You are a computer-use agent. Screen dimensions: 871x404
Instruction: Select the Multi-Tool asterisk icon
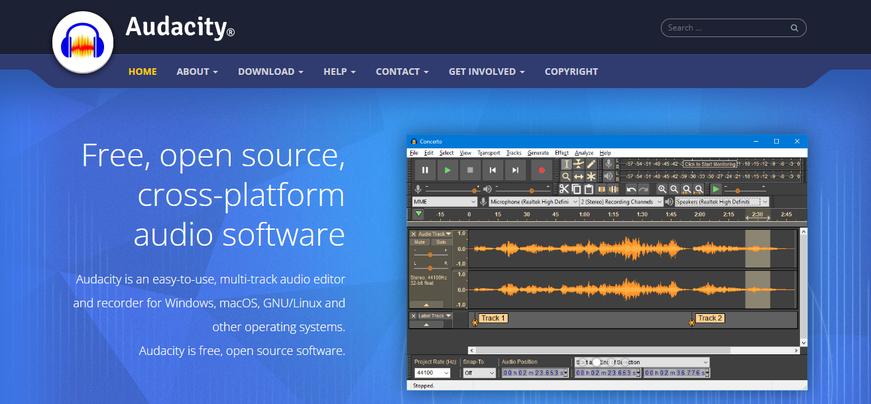591,176
